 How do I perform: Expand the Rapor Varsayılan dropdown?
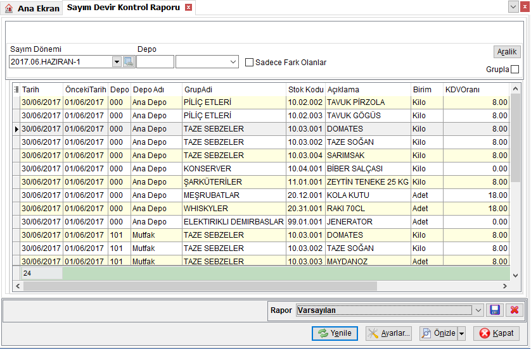[478, 310]
